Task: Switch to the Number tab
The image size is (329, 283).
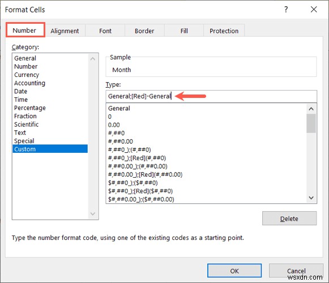Action: click(x=25, y=30)
